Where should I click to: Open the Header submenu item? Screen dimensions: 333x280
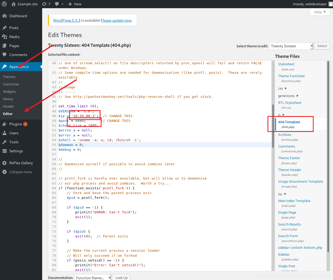(x=8, y=106)
